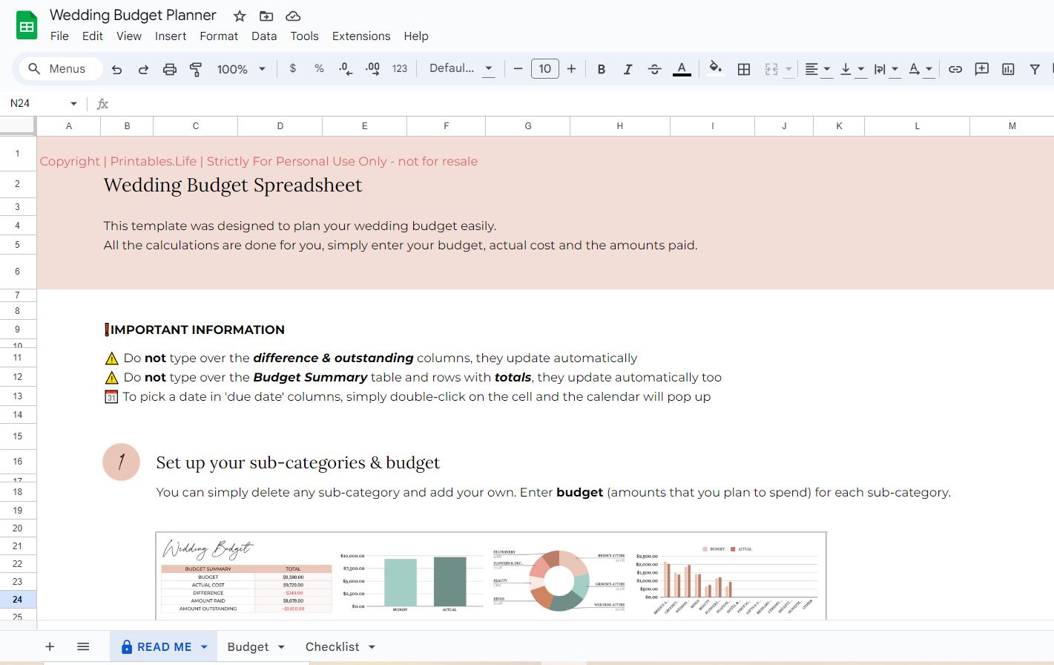Apply currency format with the dollar sign icon
Screen dimensions: 1054x665
click(292, 68)
